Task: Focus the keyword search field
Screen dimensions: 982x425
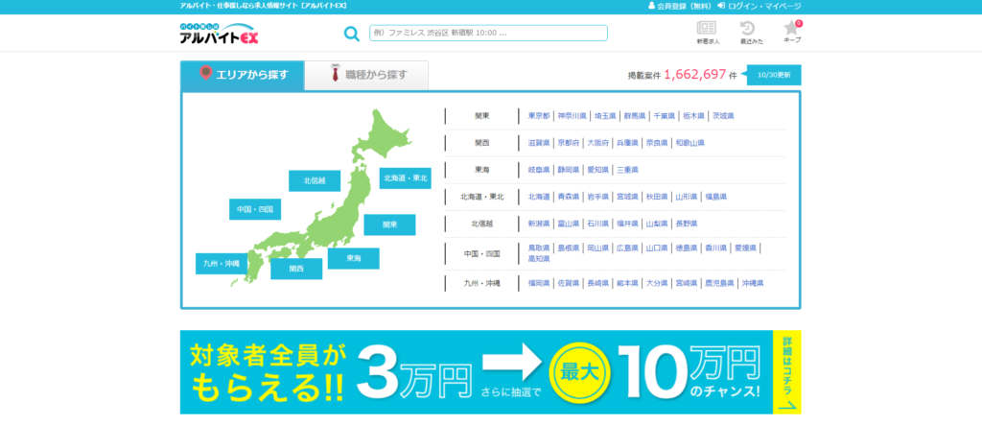Action: 488,34
